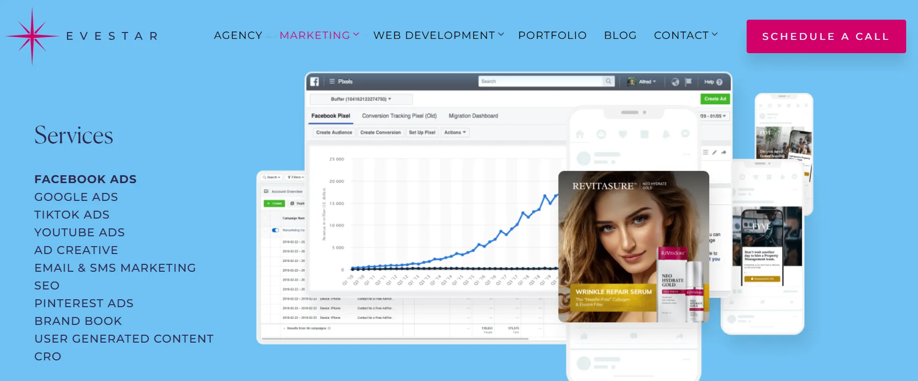Open the Pinterest Ads service
The height and width of the screenshot is (381, 918).
[x=84, y=303]
